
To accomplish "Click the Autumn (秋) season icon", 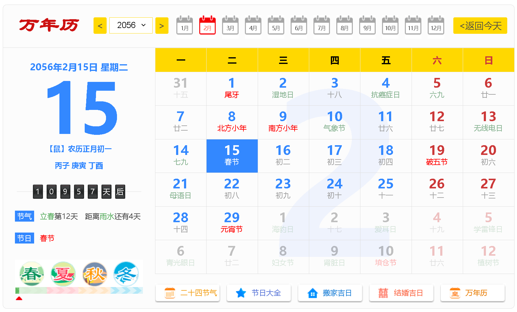I will 95,274.
